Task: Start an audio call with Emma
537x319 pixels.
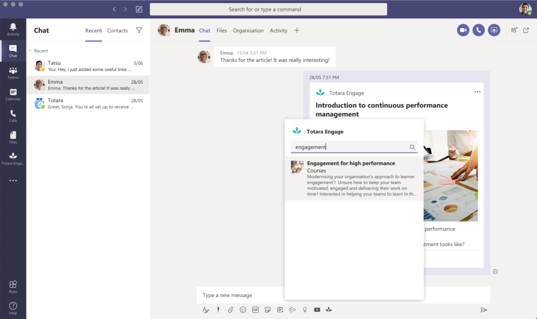Action: (478, 30)
